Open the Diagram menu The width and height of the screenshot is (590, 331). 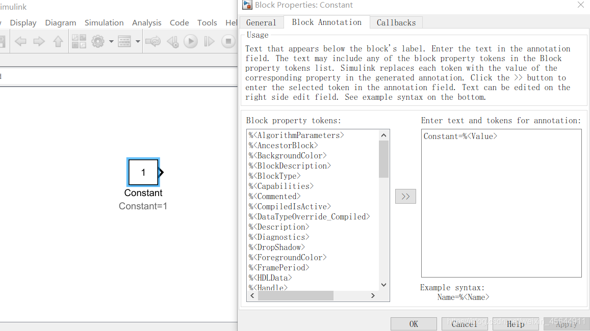pyautogui.click(x=61, y=22)
